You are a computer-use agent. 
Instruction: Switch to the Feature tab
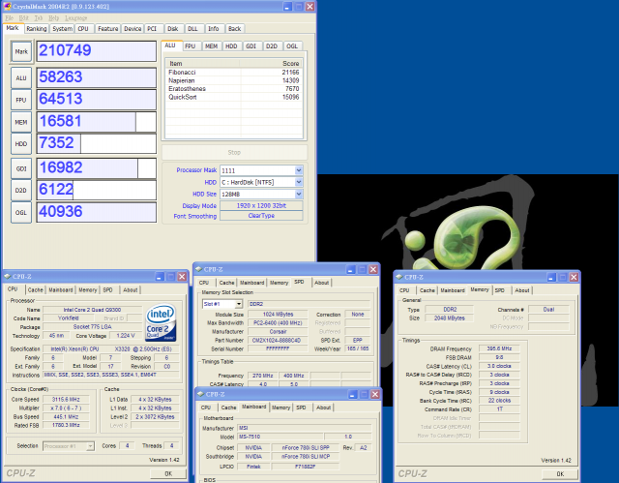coord(107,29)
